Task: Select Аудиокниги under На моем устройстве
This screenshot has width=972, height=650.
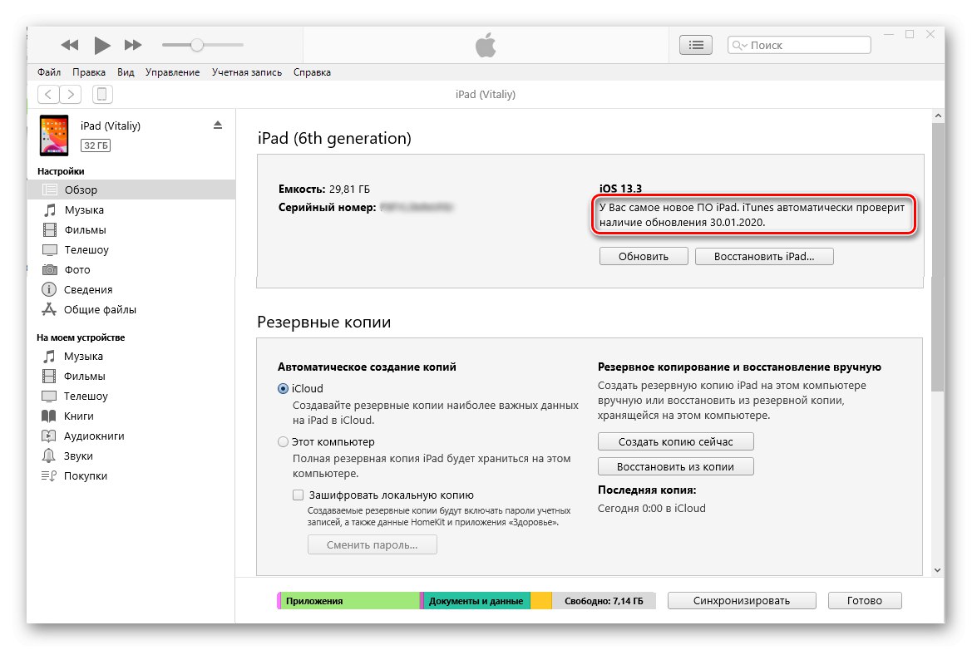Action: click(x=93, y=436)
